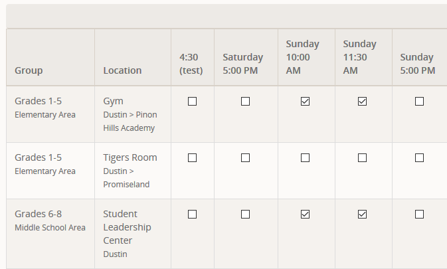Image resolution: width=447 pixels, height=269 pixels.
Task: Enable Saturday 5:00 PM for Tigers Room
Action: (246, 158)
